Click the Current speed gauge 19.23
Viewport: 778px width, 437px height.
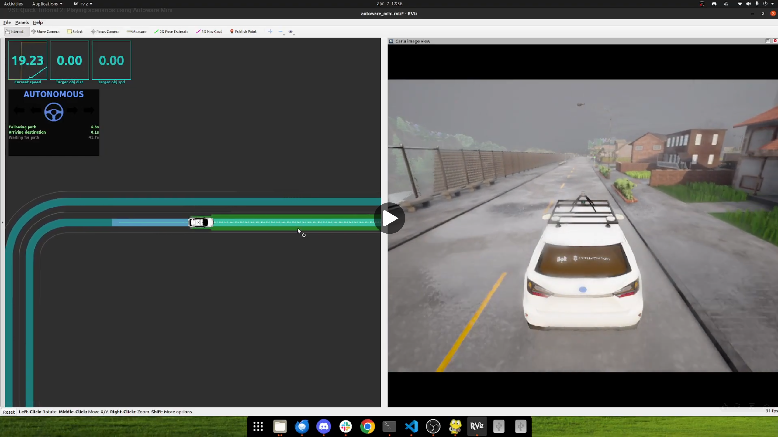[x=28, y=60]
